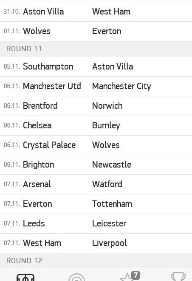Image resolution: width=192 pixels, height=281 pixels.
Task: Open Everton vs Tottenham fixture
Action: (96, 204)
